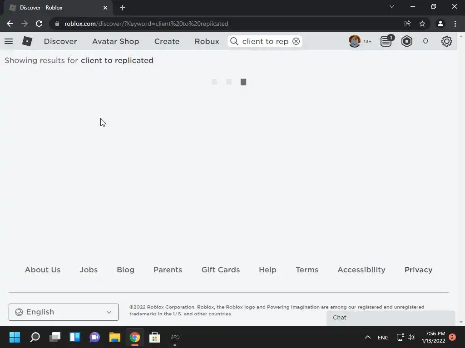Click the search magnifier icon
Image resolution: width=465 pixels, height=348 pixels.
[234, 41]
